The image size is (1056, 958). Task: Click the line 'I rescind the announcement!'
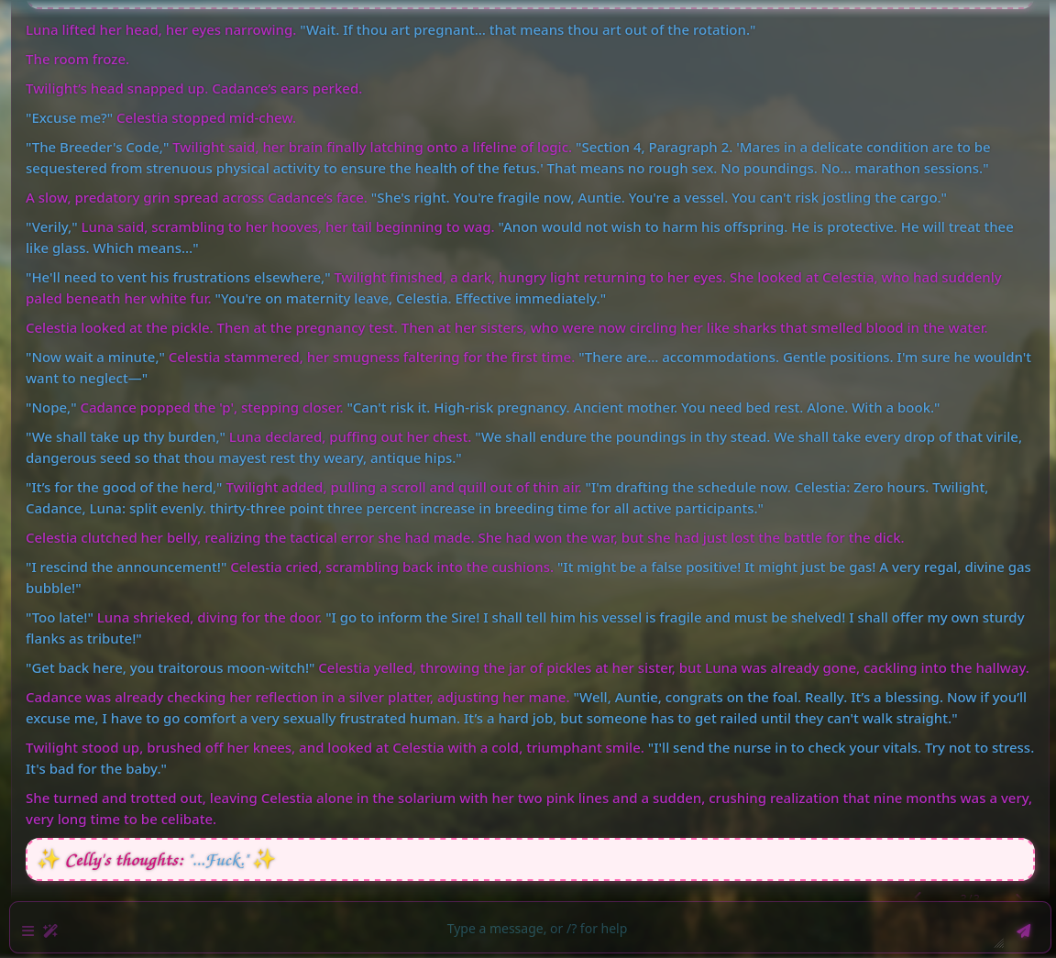click(126, 567)
